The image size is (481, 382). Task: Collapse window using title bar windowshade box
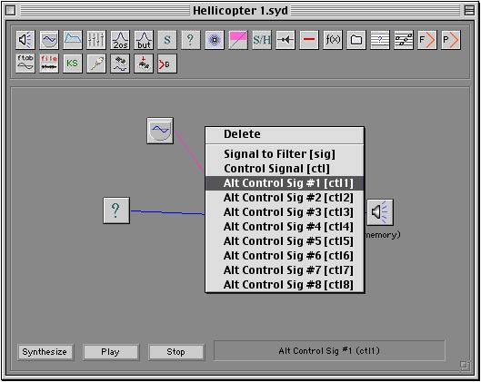point(469,11)
